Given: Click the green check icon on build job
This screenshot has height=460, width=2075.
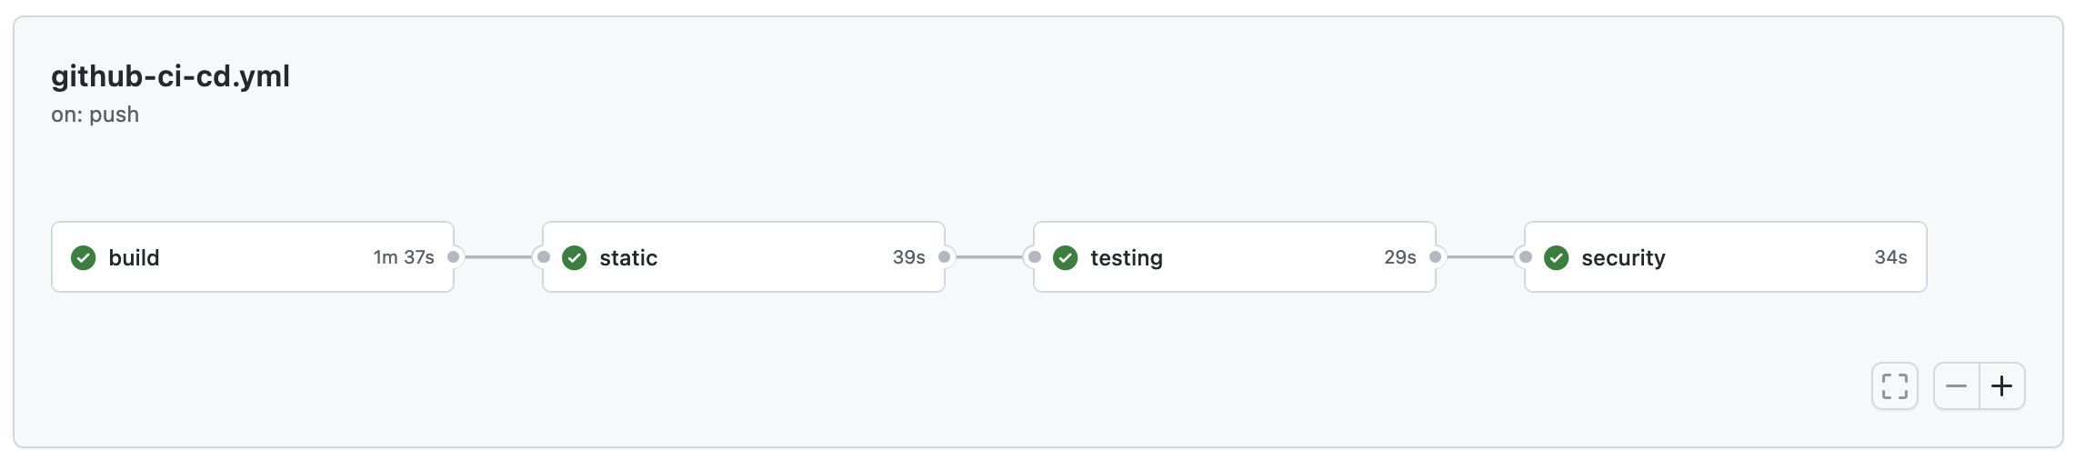Looking at the screenshot, I should pyautogui.click(x=84, y=258).
